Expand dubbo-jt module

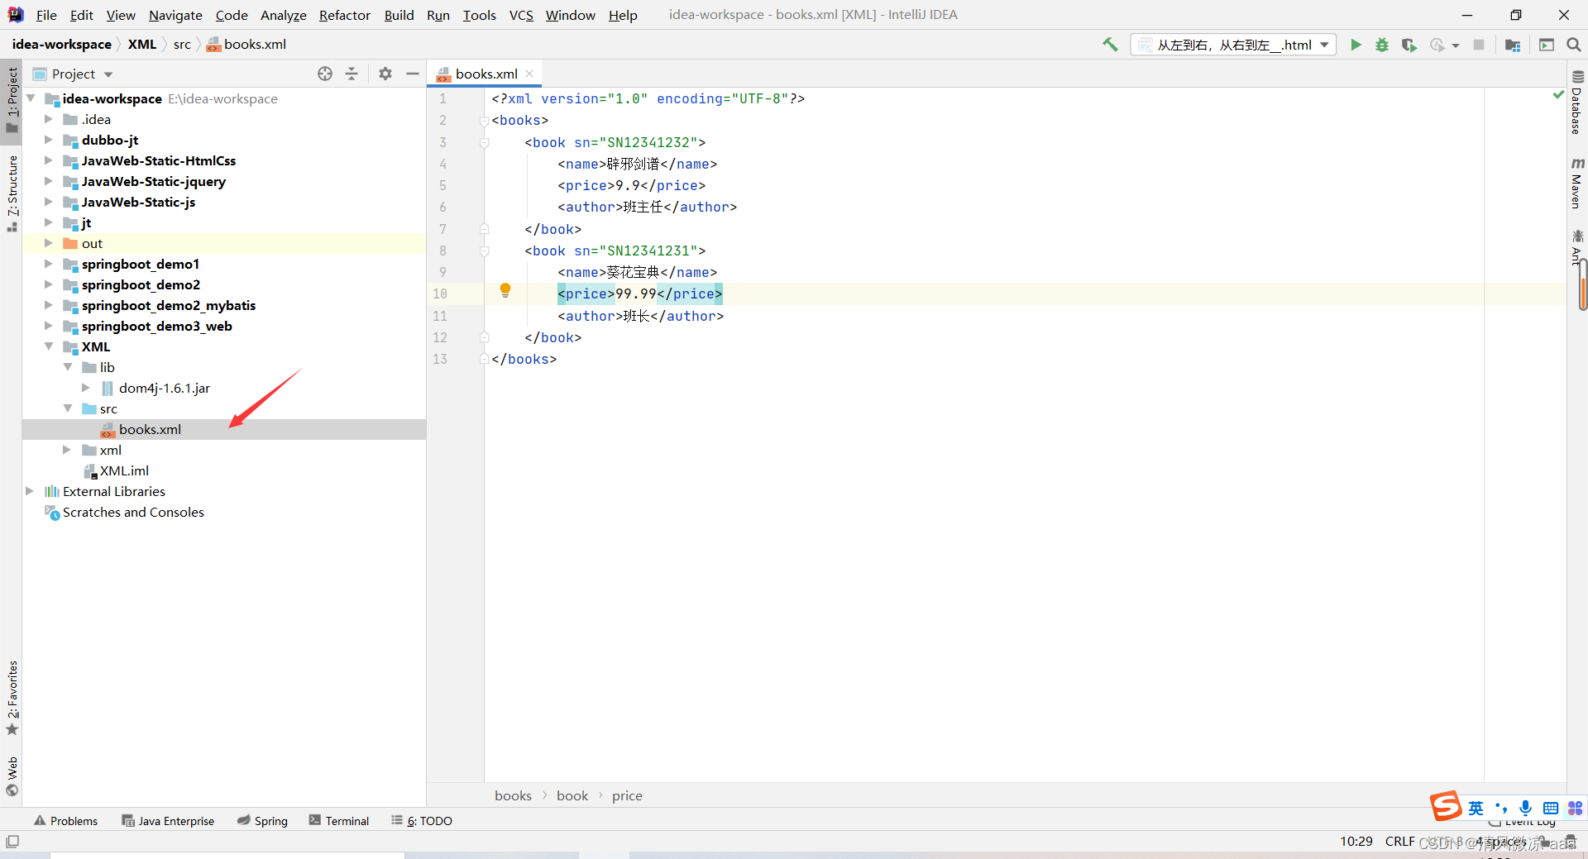(x=49, y=140)
